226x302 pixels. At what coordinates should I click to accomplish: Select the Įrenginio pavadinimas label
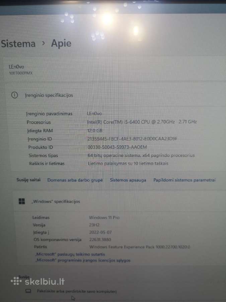(49, 114)
